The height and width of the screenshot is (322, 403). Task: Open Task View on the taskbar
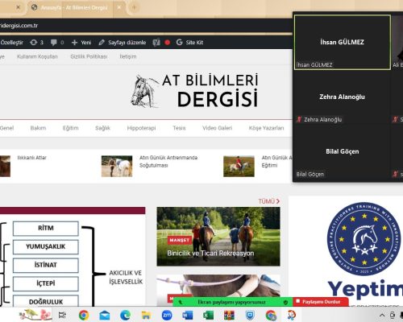[62, 315]
